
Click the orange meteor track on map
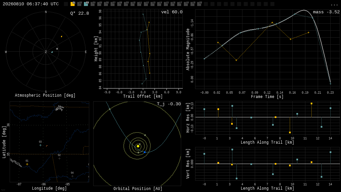point(47,146)
